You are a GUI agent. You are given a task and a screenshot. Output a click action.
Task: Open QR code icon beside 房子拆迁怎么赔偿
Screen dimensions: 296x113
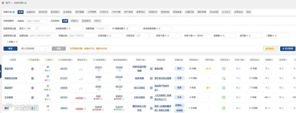151,78
